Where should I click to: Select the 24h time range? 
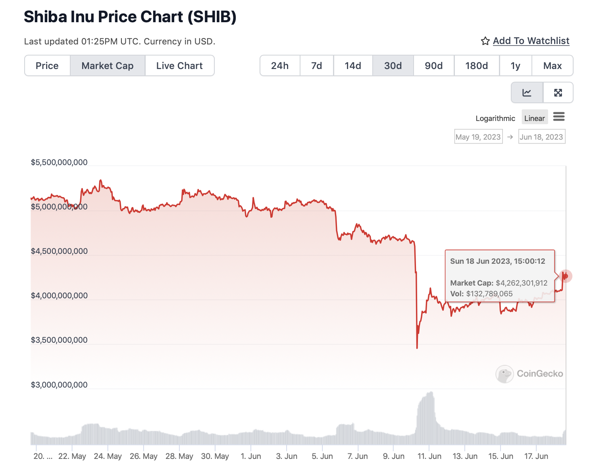[x=280, y=66]
